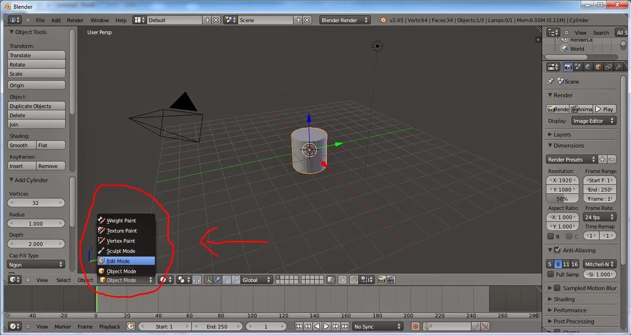This screenshot has height=335, width=631.
Task: Enable the Anti-Aliasing checkbox
Action: tap(557, 250)
